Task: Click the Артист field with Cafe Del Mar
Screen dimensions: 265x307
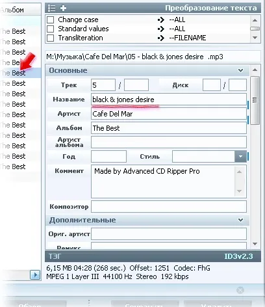Action: point(169,114)
